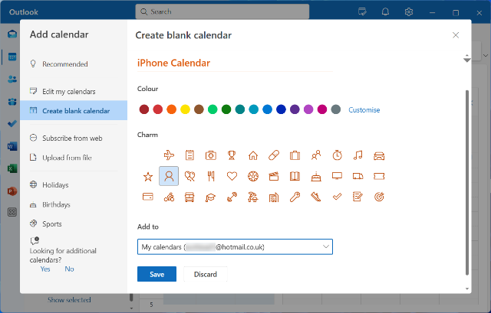Choose the cyclist charm
Viewport: 491px width, 313px height.
pyautogui.click(x=169, y=197)
